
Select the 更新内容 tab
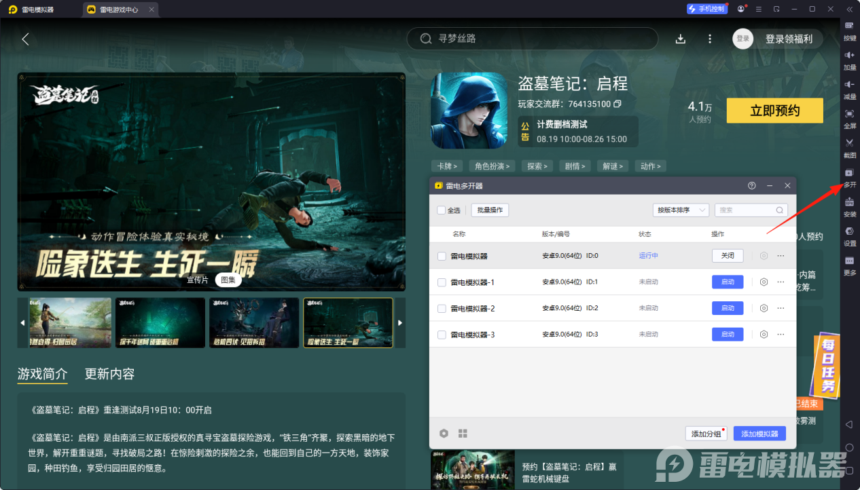point(109,374)
